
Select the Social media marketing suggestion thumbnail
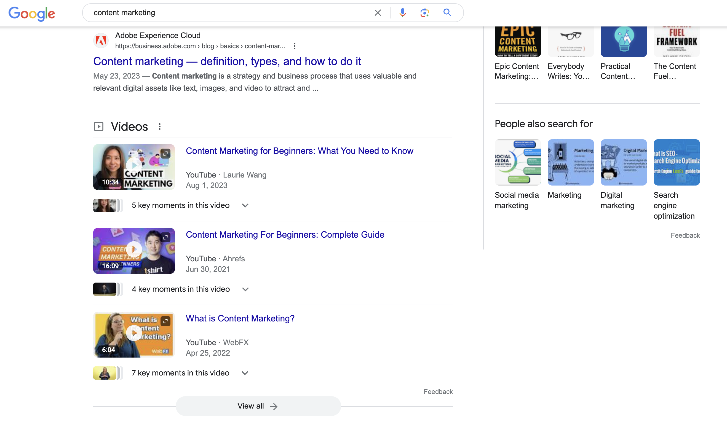[x=518, y=162]
